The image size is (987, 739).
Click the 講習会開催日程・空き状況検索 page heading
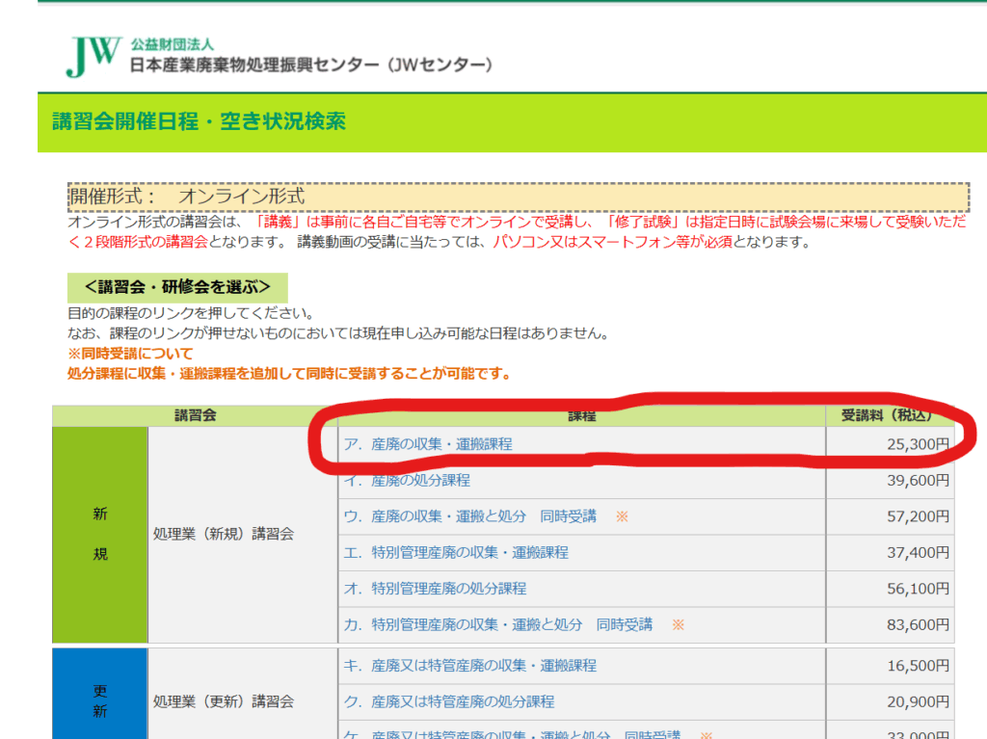click(199, 121)
